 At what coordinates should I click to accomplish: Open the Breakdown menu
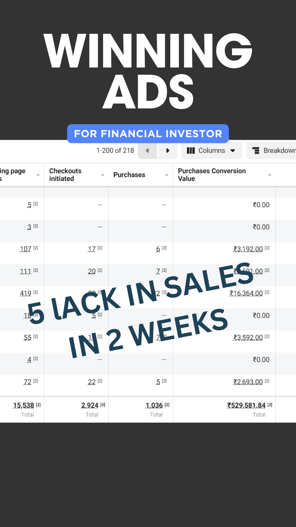click(271, 150)
